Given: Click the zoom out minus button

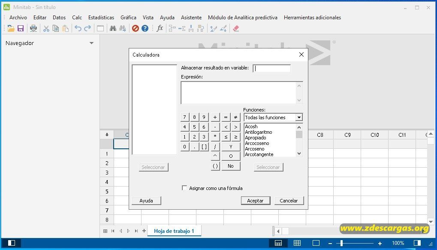Looking at the screenshot, I should [330, 243].
